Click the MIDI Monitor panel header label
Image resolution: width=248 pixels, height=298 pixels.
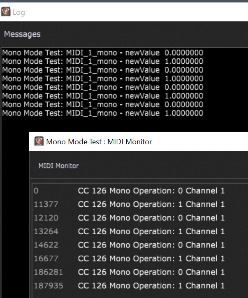pos(58,166)
